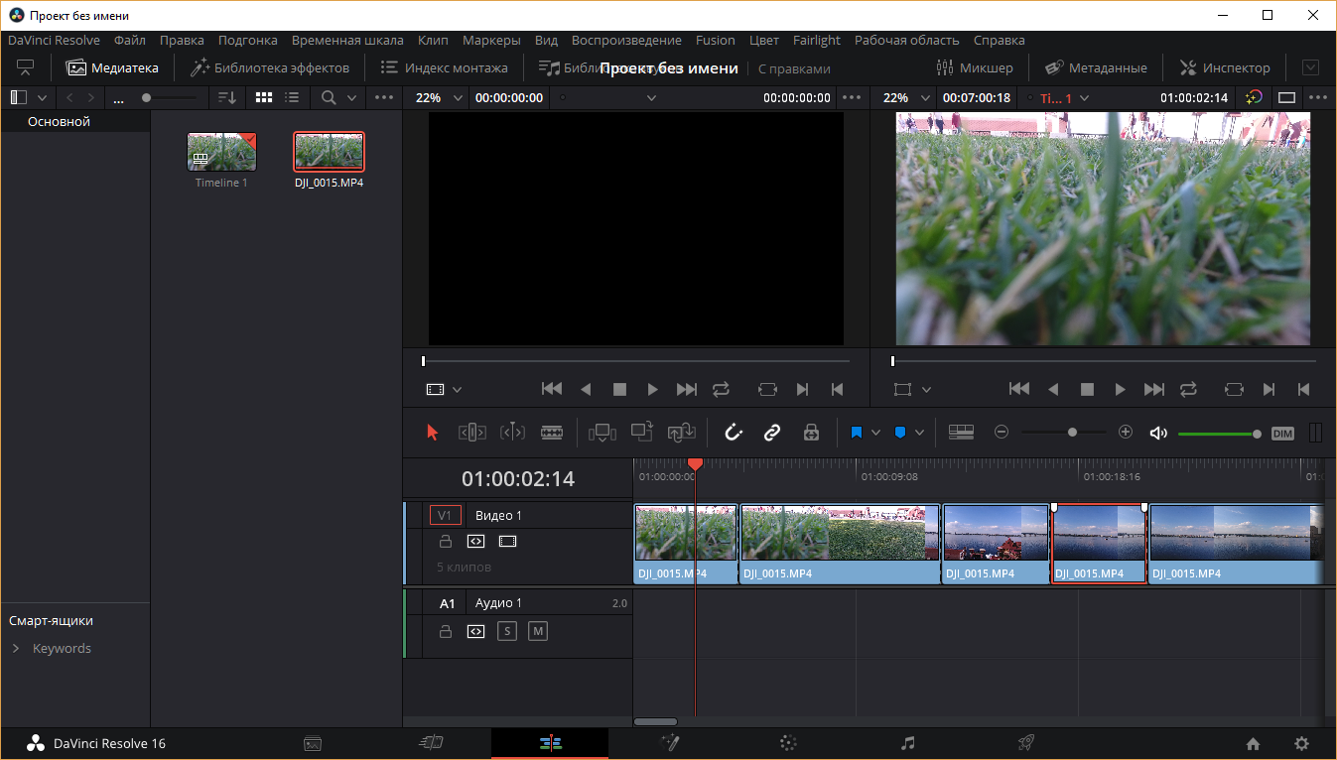The image size is (1337, 760).
Task: Select Timeline 1 thumbnail
Action: (x=221, y=152)
